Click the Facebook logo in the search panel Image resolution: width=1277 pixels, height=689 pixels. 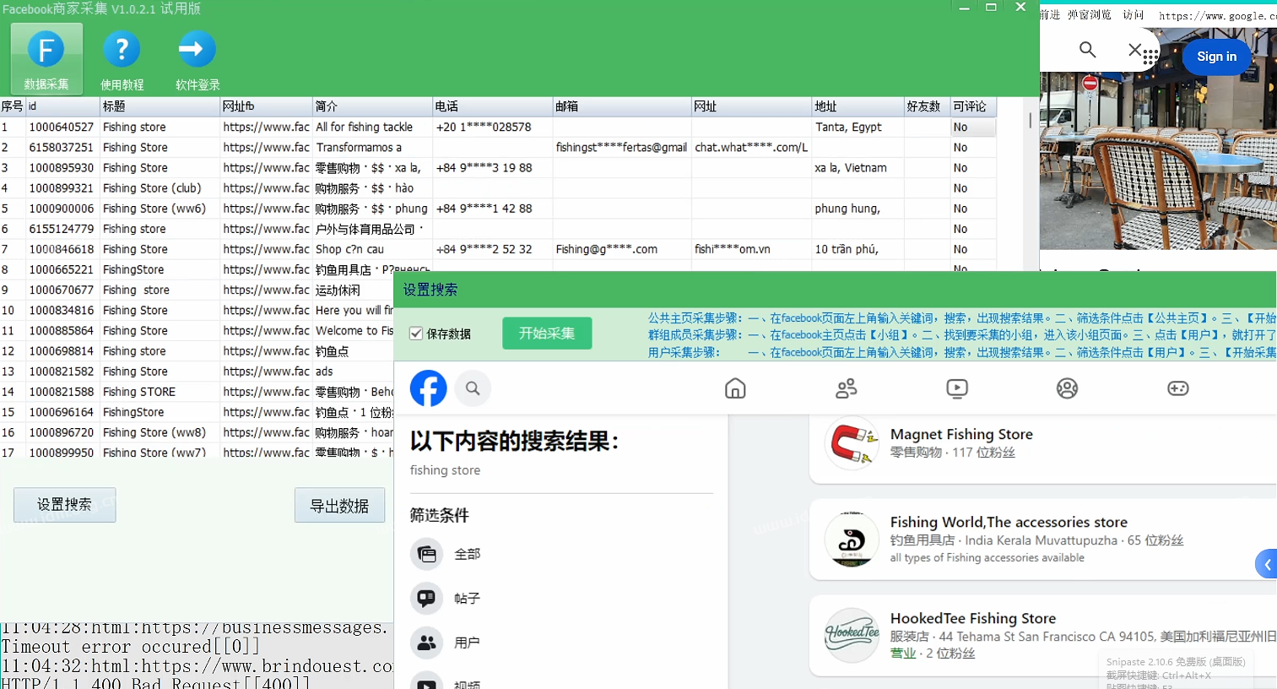click(x=428, y=388)
